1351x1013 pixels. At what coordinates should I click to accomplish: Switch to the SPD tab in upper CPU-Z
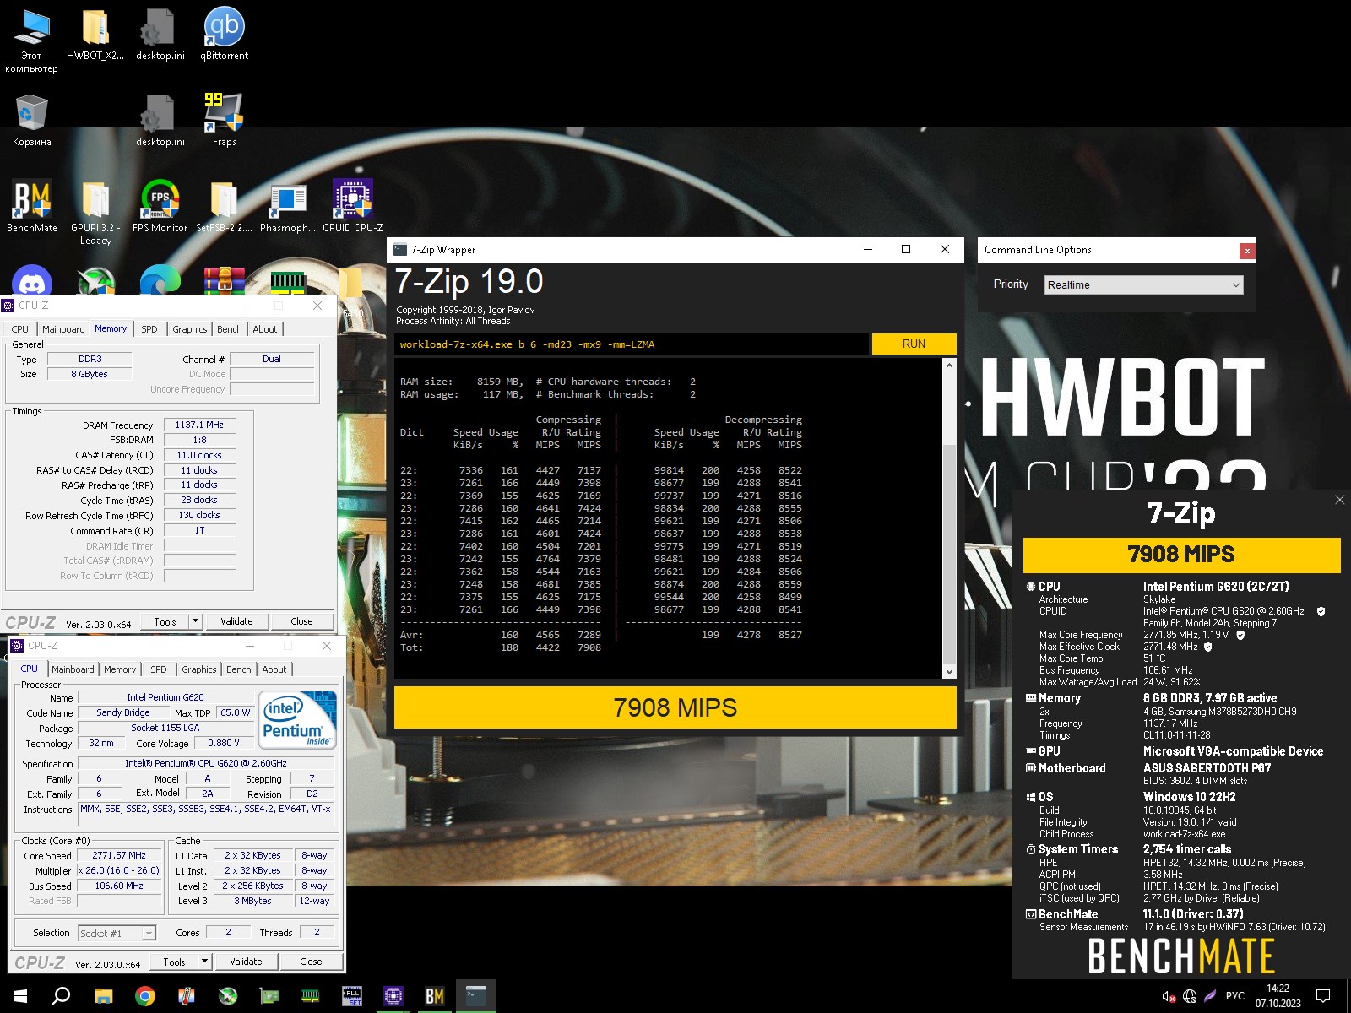coord(149,329)
